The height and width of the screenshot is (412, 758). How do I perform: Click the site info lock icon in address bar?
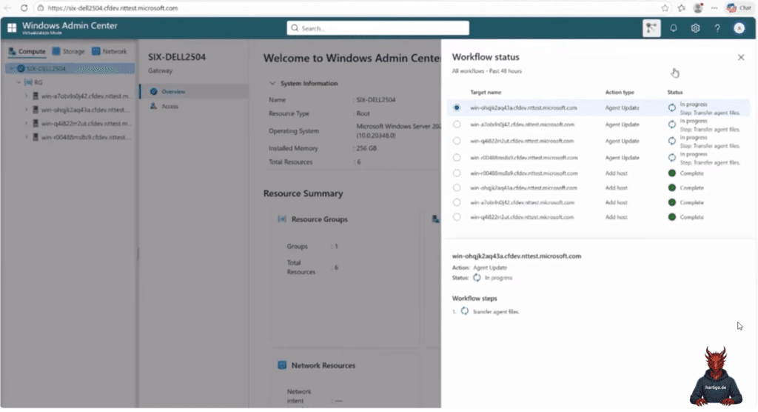[x=41, y=7]
